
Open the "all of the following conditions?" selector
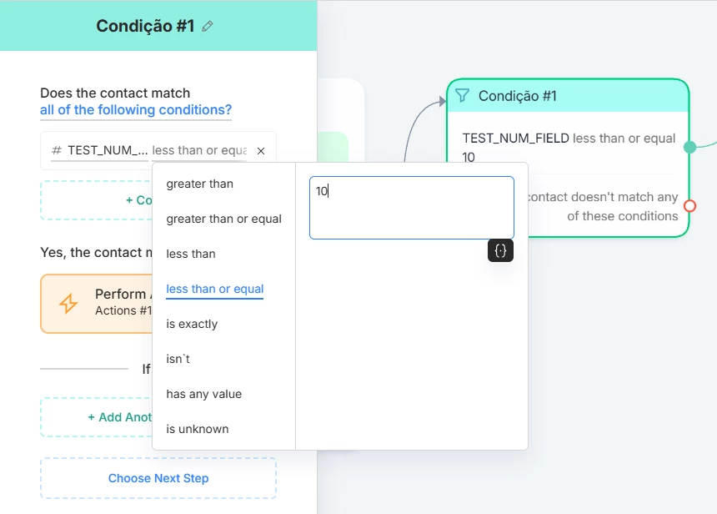point(136,110)
